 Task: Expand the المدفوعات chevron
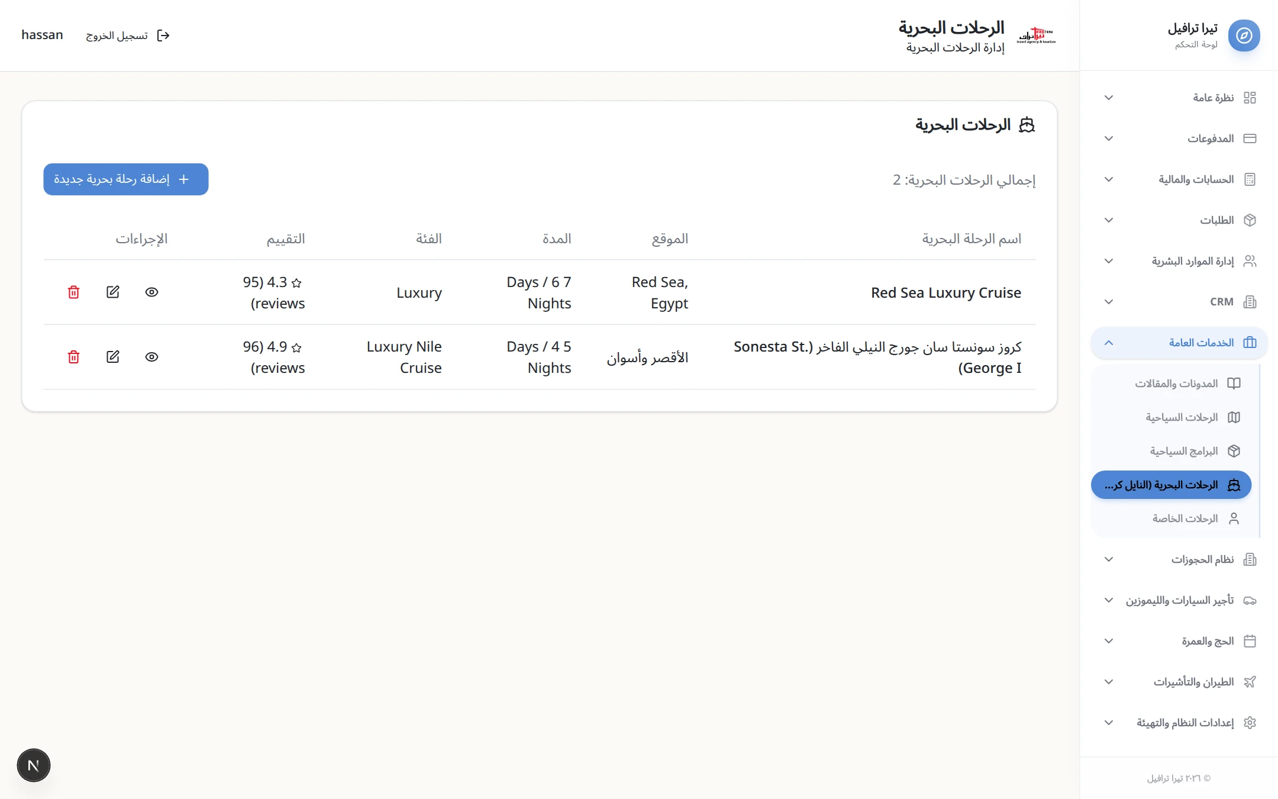point(1109,138)
